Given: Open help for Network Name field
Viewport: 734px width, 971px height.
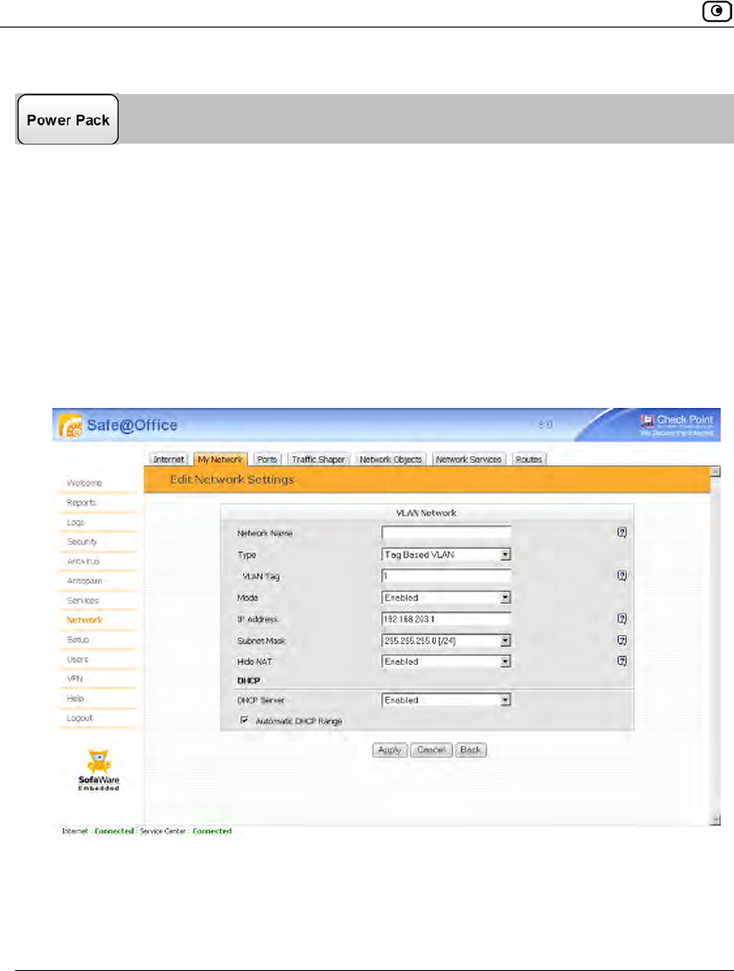Looking at the screenshot, I should 622,533.
